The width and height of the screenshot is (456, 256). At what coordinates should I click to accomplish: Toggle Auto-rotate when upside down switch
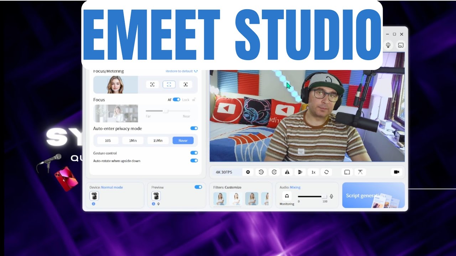(x=194, y=161)
